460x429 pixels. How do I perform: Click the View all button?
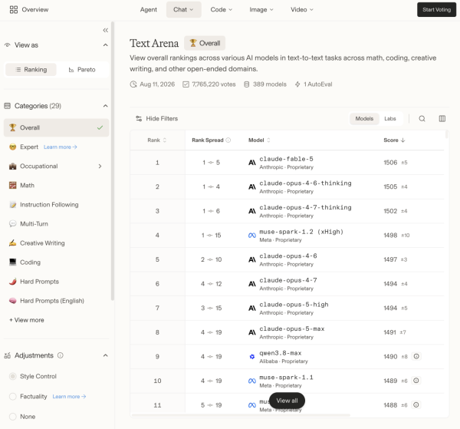[287, 401]
